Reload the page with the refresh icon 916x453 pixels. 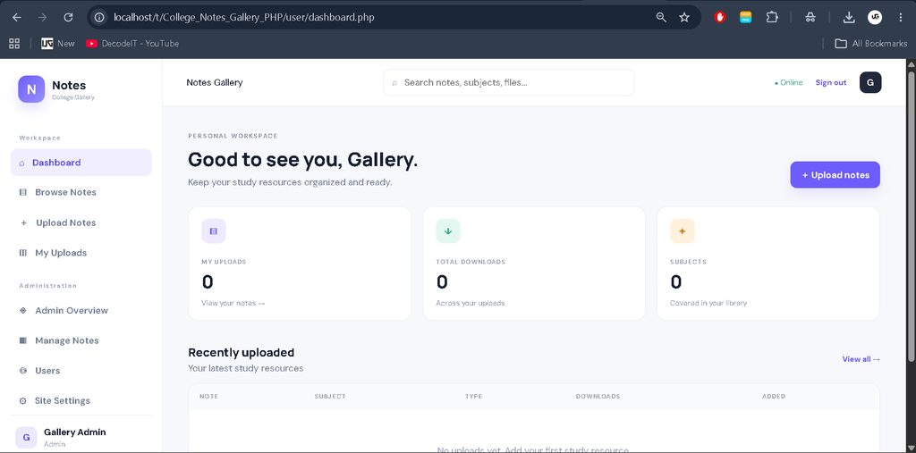pos(68,18)
